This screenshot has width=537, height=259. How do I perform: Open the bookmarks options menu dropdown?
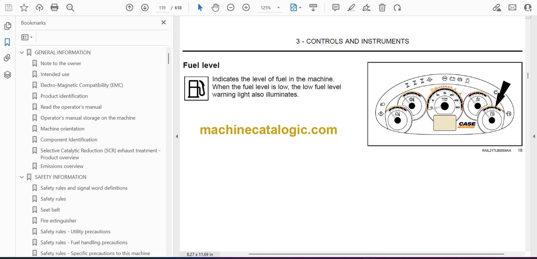tap(27, 37)
